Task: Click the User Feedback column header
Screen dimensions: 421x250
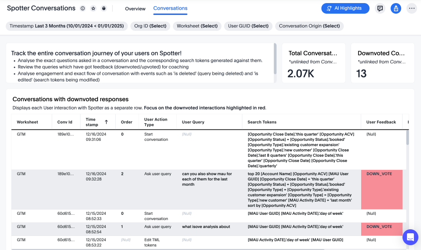Action: point(381,122)
